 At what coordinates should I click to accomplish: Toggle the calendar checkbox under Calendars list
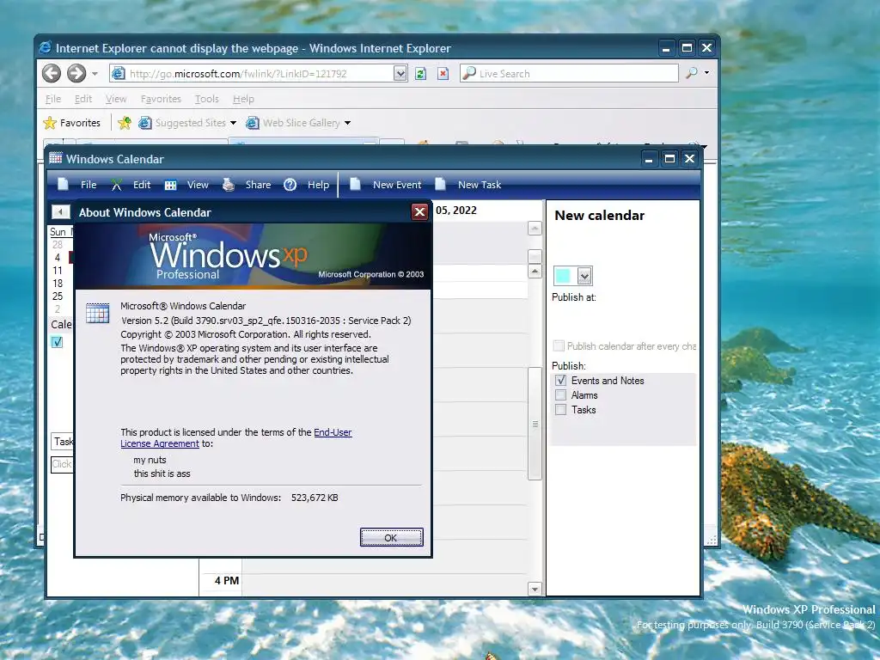point(58,342)
